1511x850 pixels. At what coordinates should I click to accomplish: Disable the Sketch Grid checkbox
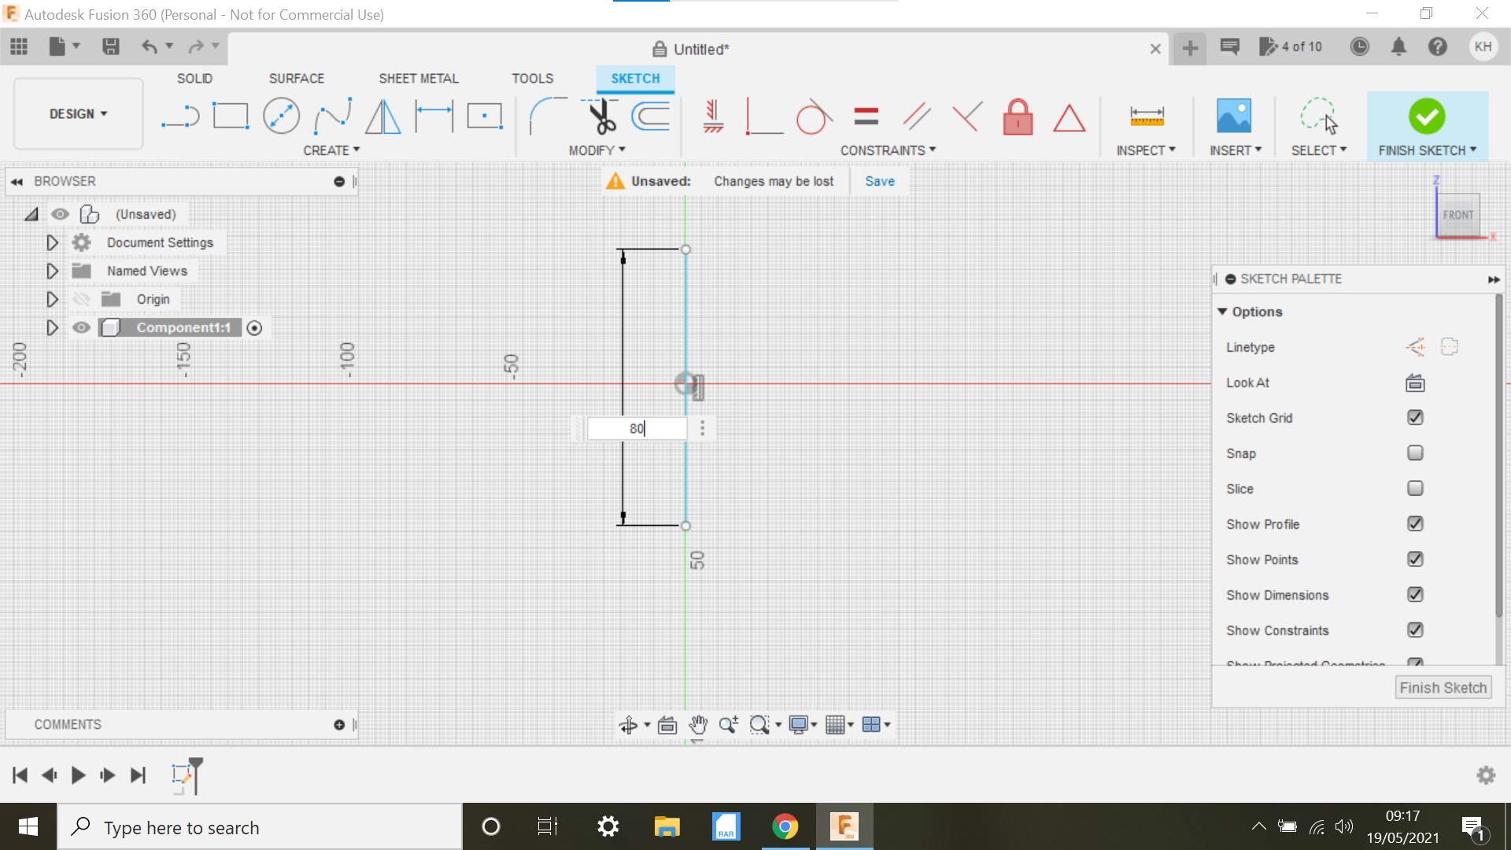pyautogui.click(x=1414, y=417)
